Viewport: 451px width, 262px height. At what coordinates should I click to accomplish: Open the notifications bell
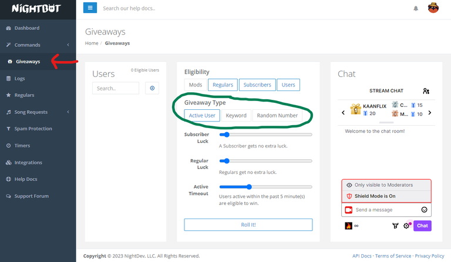(416, 9)
